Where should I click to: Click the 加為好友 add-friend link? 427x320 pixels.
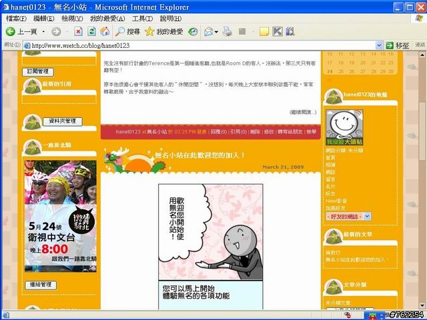[336, 208]
